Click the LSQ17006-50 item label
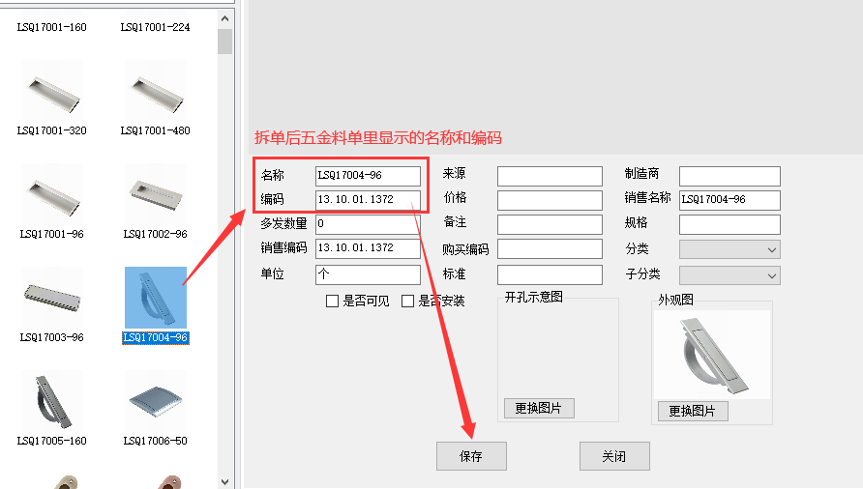Screen dimensions: 863x489 155,441
